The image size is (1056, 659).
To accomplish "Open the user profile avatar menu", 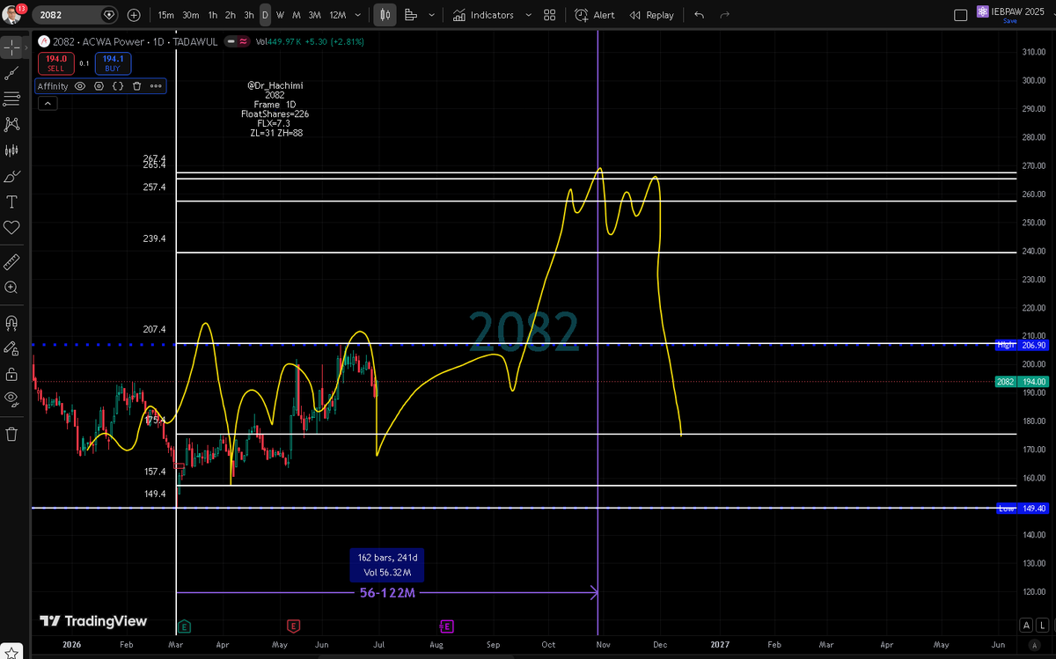I will (11, 15).
